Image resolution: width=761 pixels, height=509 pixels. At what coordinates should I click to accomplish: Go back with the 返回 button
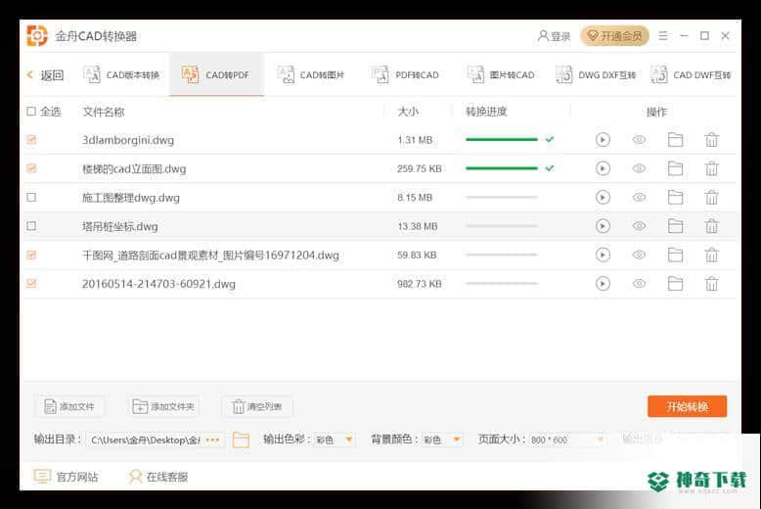pos(45,74)
